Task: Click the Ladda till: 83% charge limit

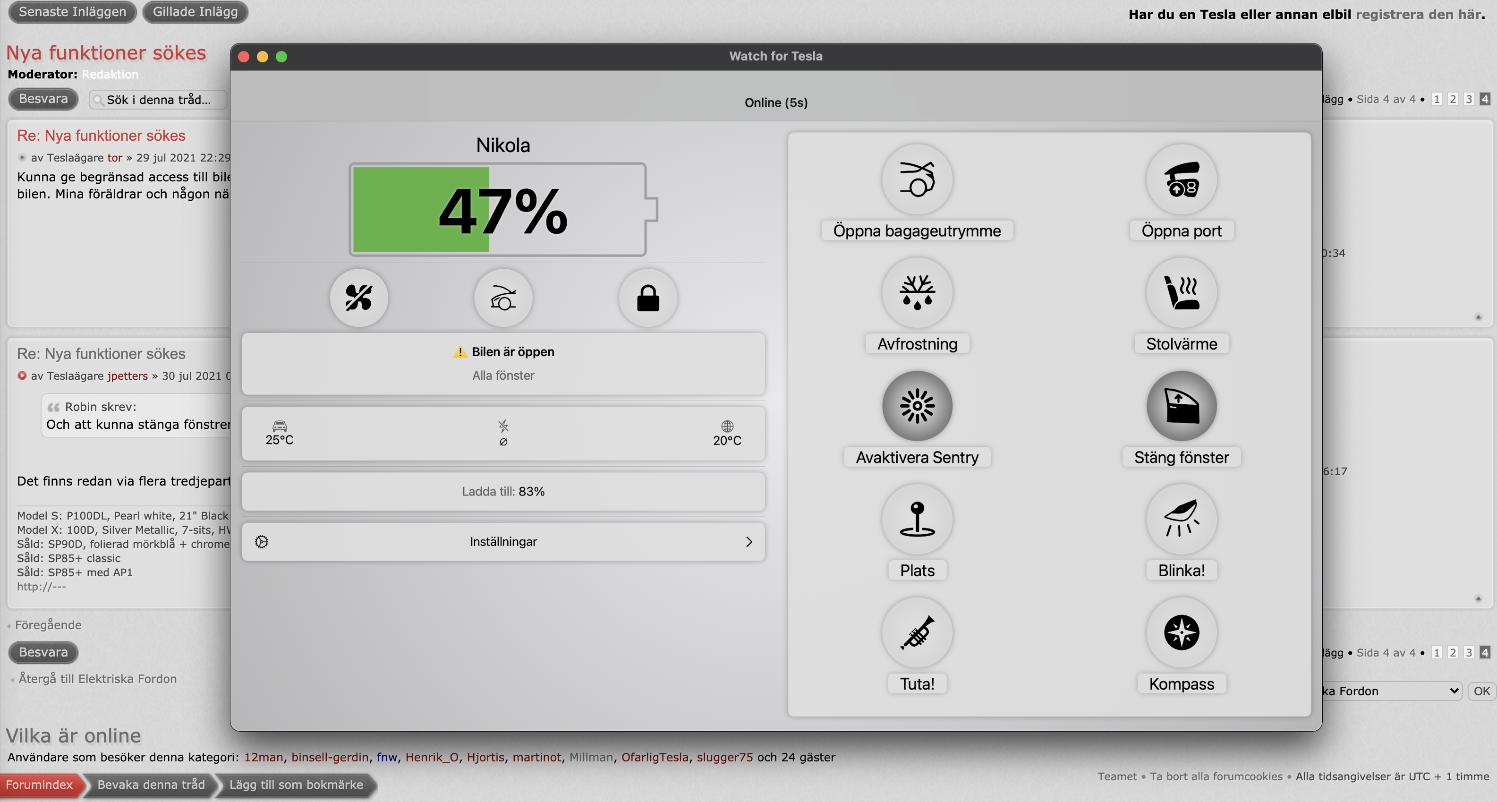Action: [x=503, y=492]
